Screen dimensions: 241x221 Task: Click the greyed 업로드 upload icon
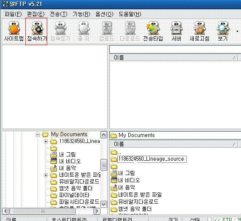[x=107, y=31]
